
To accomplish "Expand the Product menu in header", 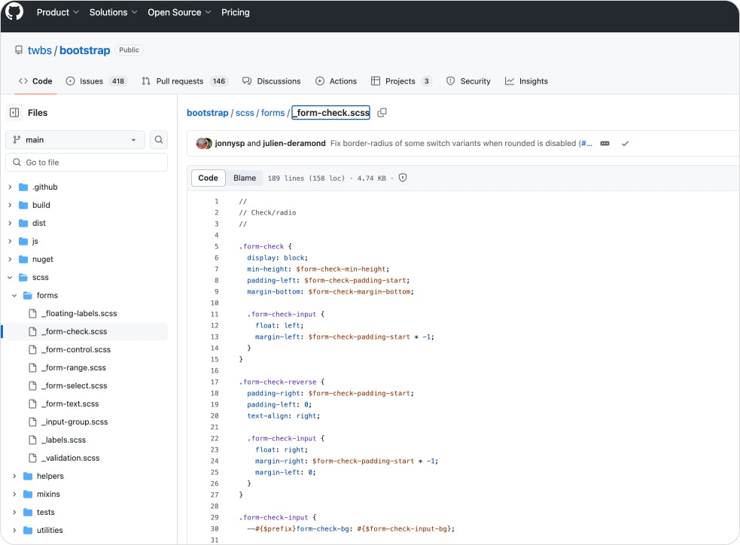I will pyautogui.click(x=57, y=13).
